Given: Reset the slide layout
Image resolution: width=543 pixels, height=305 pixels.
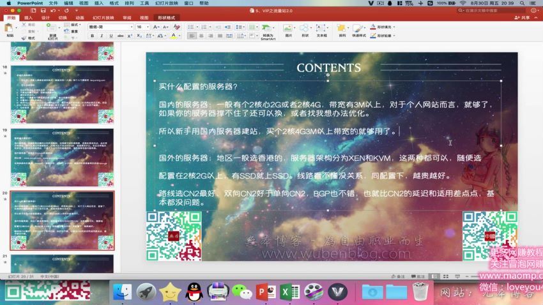Looking at the screenshot, I should pos(71,31).
